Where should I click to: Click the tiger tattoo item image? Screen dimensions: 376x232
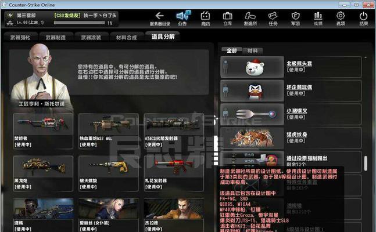tap(252, 138)
